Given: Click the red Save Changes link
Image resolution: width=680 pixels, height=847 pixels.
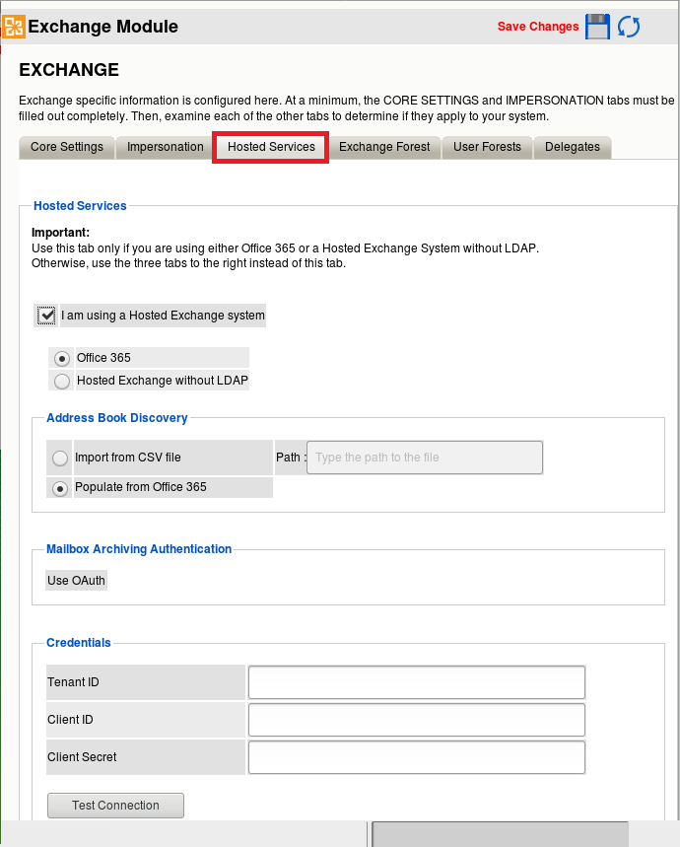Looking at the screenshot, I should [538, 27].
